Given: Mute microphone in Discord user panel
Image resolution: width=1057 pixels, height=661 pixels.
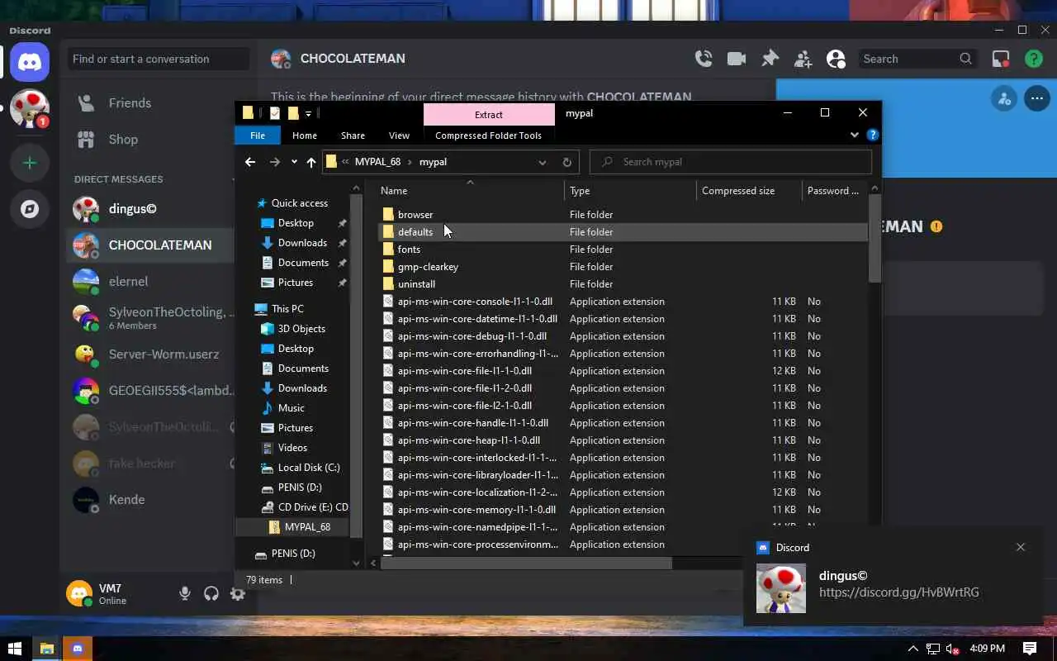Looking at the screenshot, I should (185, 593).
